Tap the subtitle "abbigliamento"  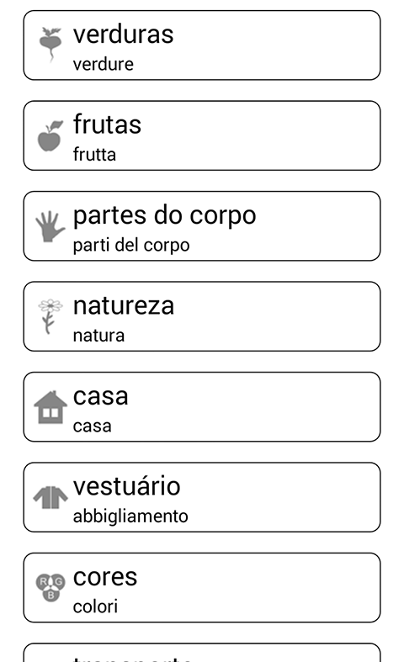pos(130,516)
